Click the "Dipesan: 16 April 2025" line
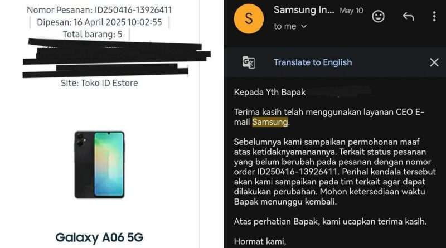The width and height of the screenshot is (446, 248). point(99,22)
